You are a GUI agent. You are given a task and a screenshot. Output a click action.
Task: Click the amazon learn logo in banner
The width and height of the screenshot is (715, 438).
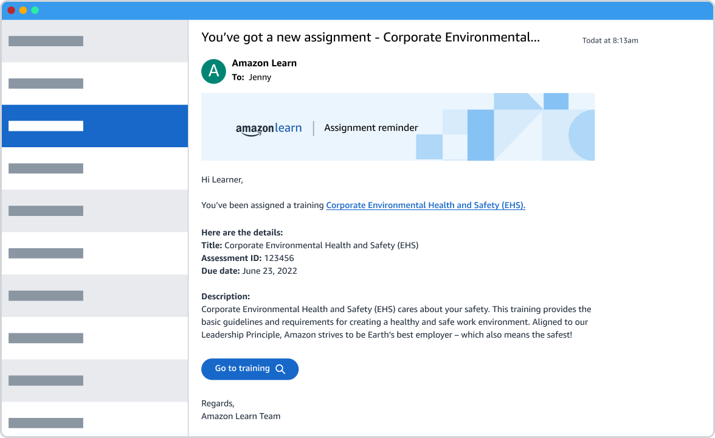269,128
